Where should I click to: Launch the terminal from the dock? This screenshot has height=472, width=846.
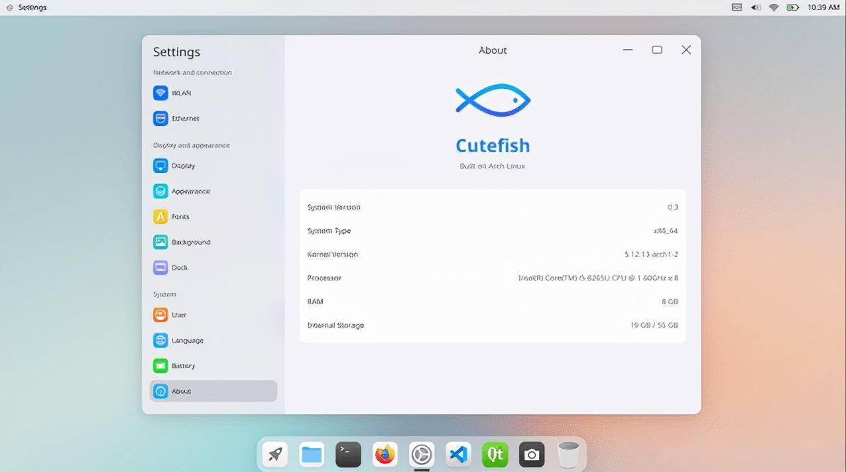coord(348,455)
